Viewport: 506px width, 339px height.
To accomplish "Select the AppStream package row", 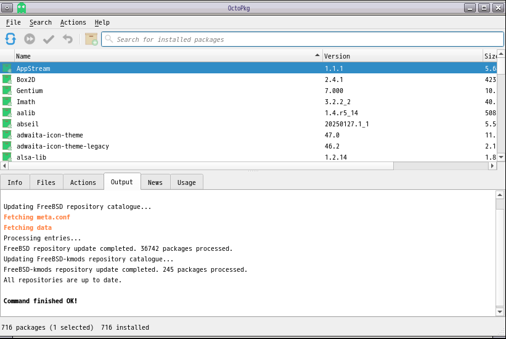I will tap(248, 68).
